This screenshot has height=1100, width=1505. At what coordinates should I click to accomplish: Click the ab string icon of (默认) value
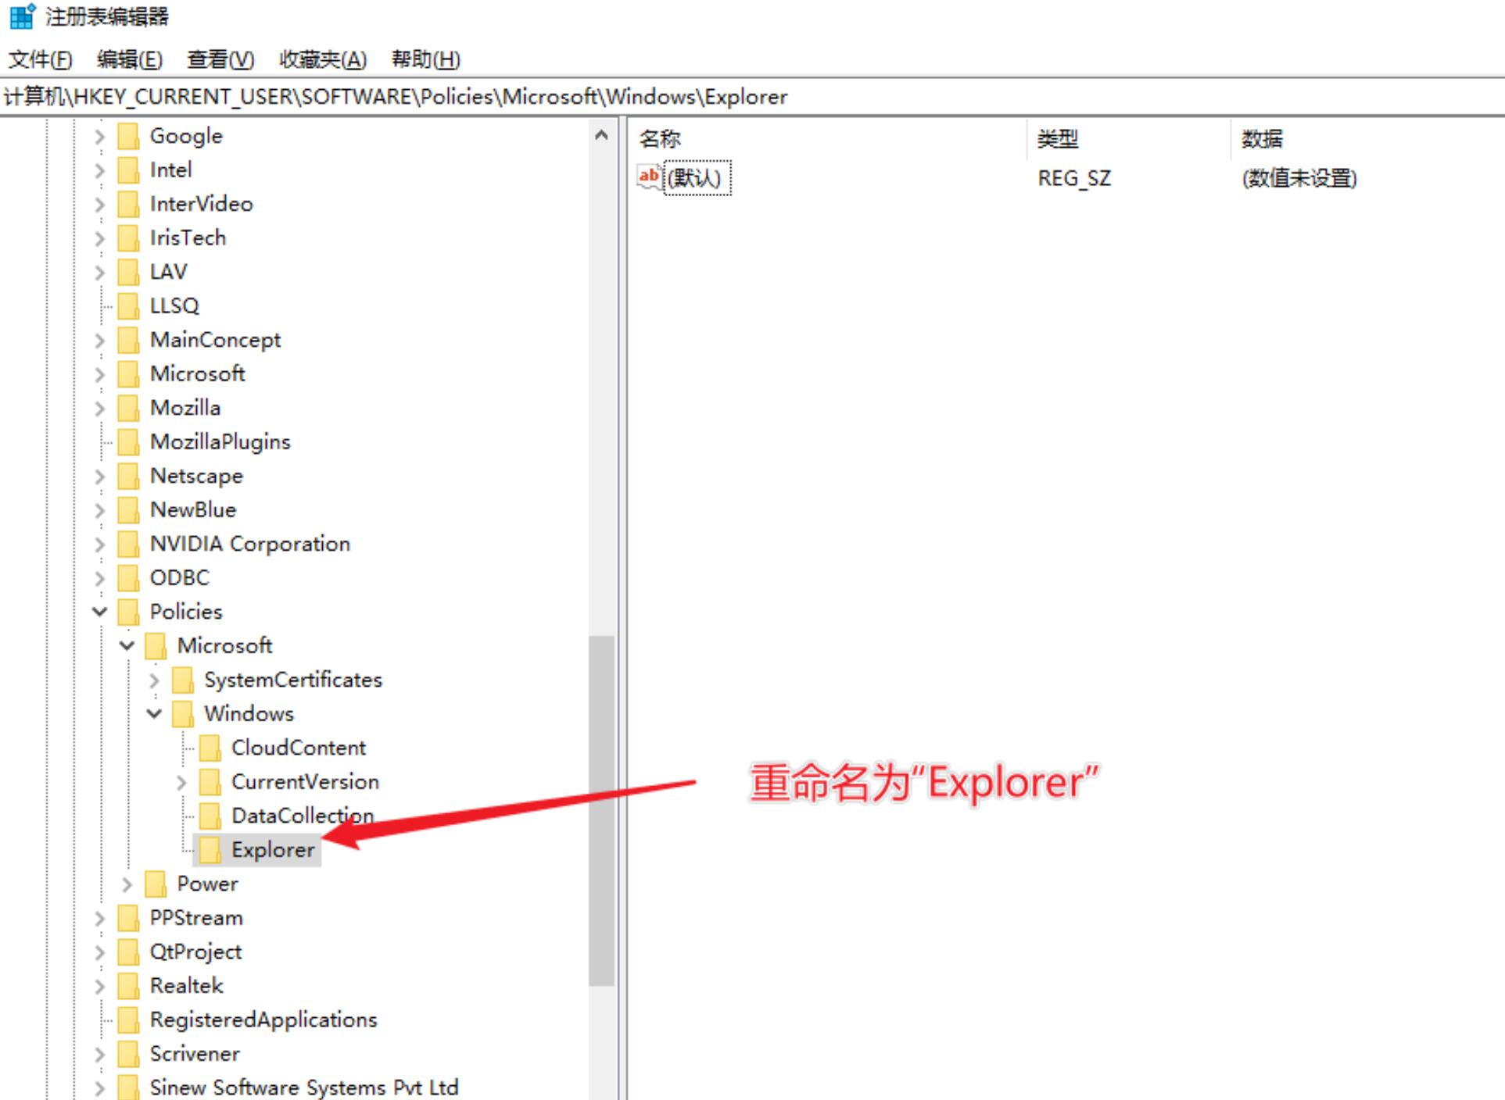tap(649, 177)
